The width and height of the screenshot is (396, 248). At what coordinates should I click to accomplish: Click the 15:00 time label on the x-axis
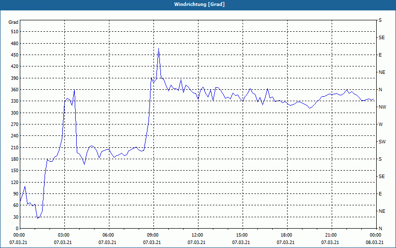tap(242, 235)
